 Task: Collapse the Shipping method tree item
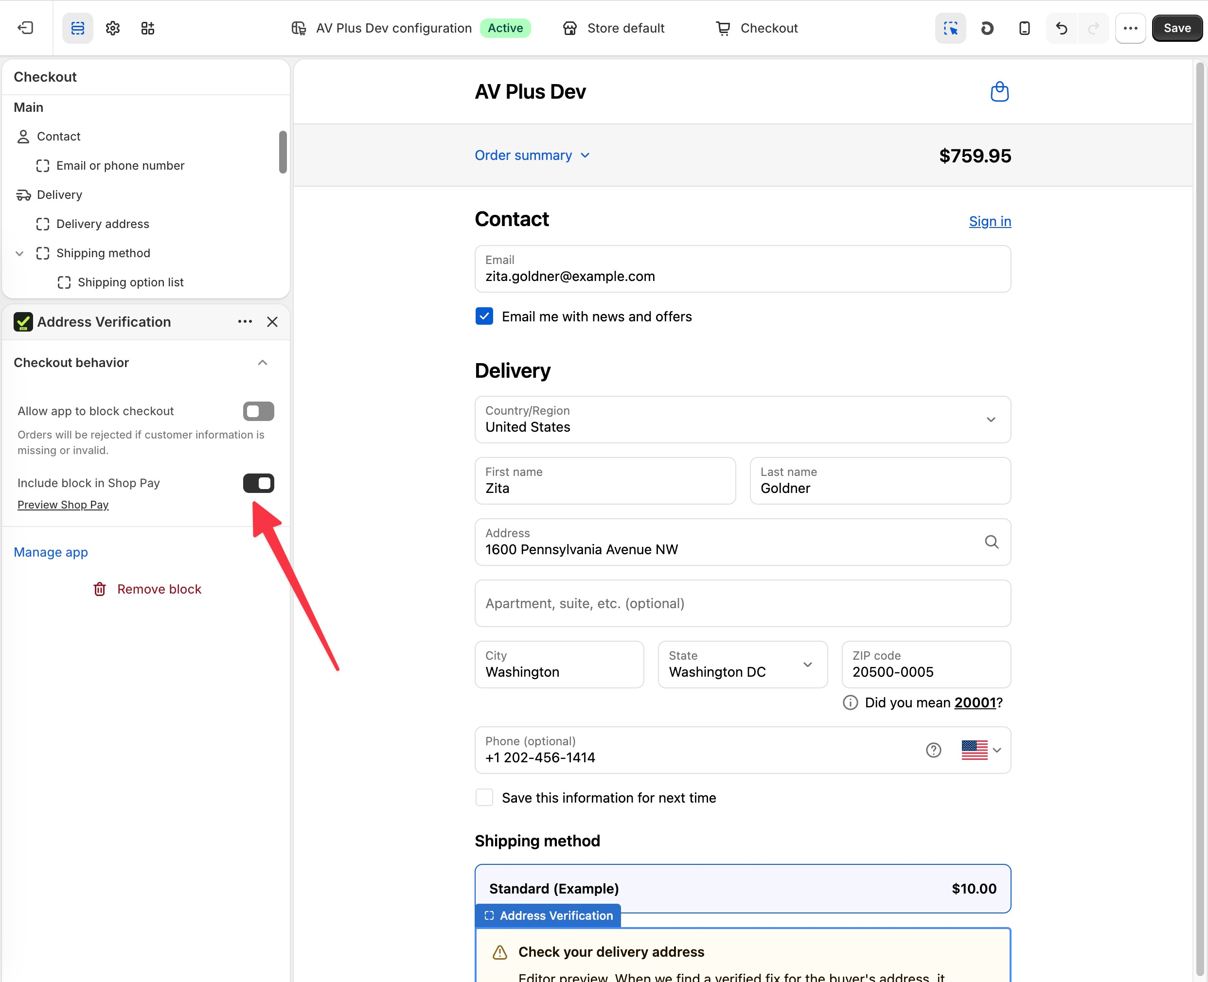click(x=20, y=253)
